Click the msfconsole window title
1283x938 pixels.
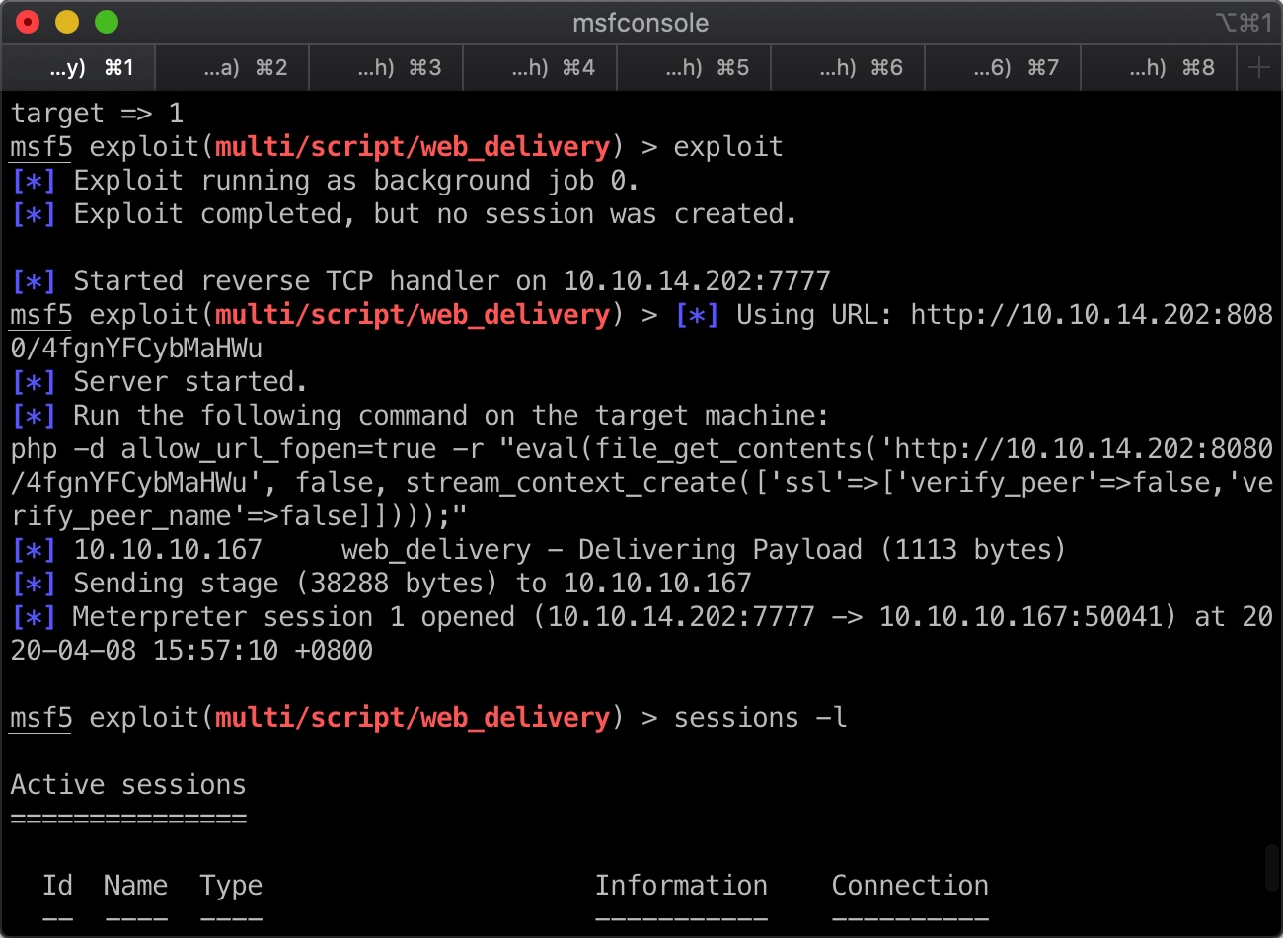[641, 22]
